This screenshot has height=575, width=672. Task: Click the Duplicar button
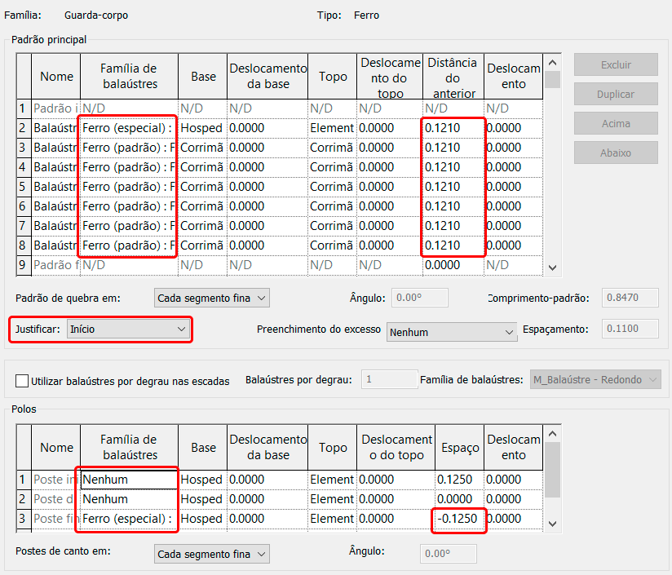pyautogui.click(x=615, y=94)
